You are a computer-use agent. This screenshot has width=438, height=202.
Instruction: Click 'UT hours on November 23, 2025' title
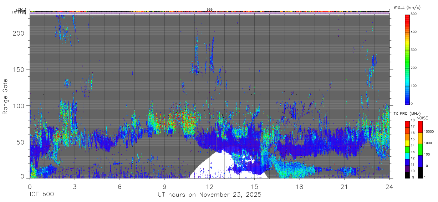[209, 195]
